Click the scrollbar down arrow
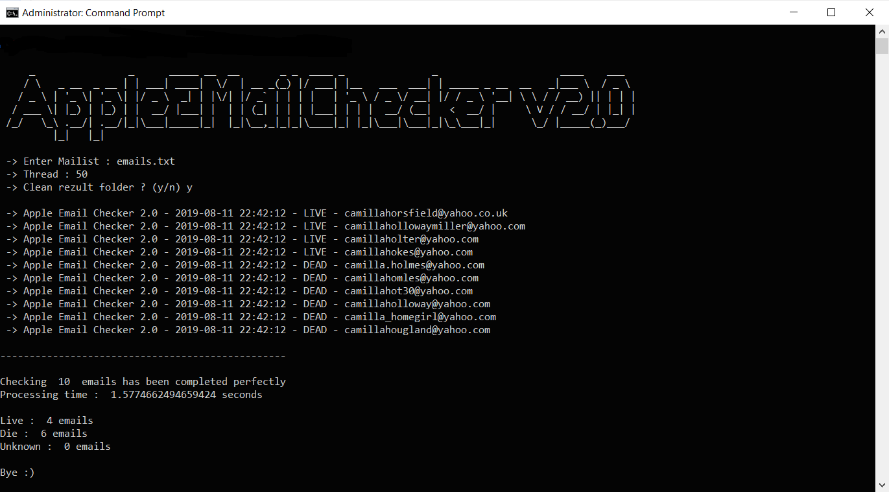Screen dimensions: 889x492 882,485
